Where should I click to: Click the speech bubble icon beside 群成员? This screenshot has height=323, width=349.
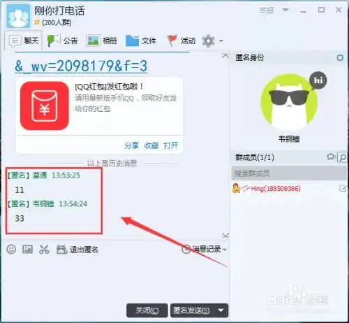pos(331,157)
